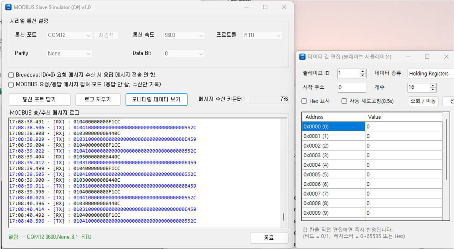Viewport: 454px width, 249px height.
Task: Click the 로그 지우기 button
Action: click(x=98, y=99)
